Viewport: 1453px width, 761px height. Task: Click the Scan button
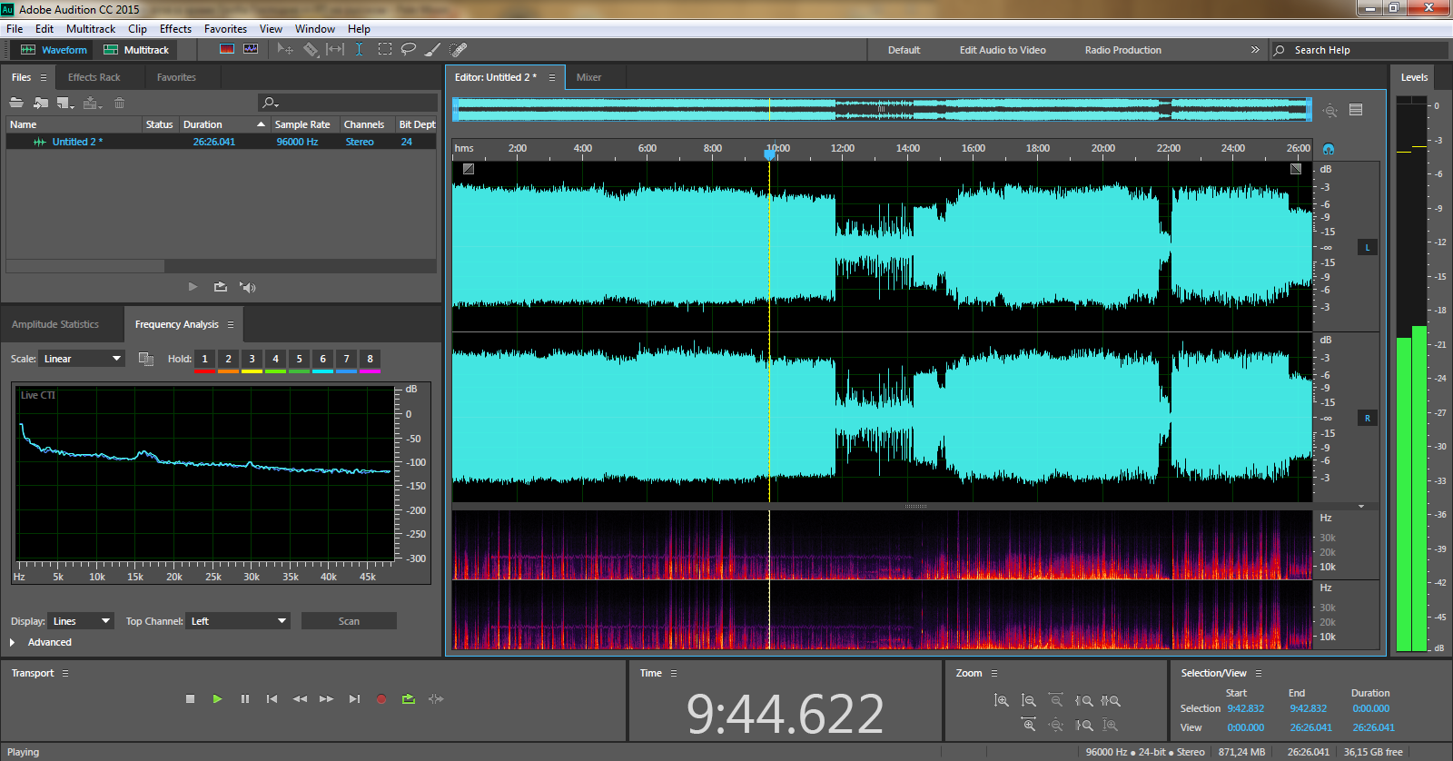tap(349, 621)
